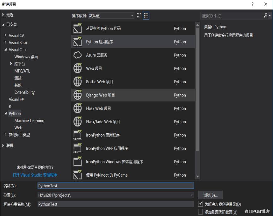Click the '浏览(B)...' browse button
Screen dimensions: 273x216
[x=210, y=195]
